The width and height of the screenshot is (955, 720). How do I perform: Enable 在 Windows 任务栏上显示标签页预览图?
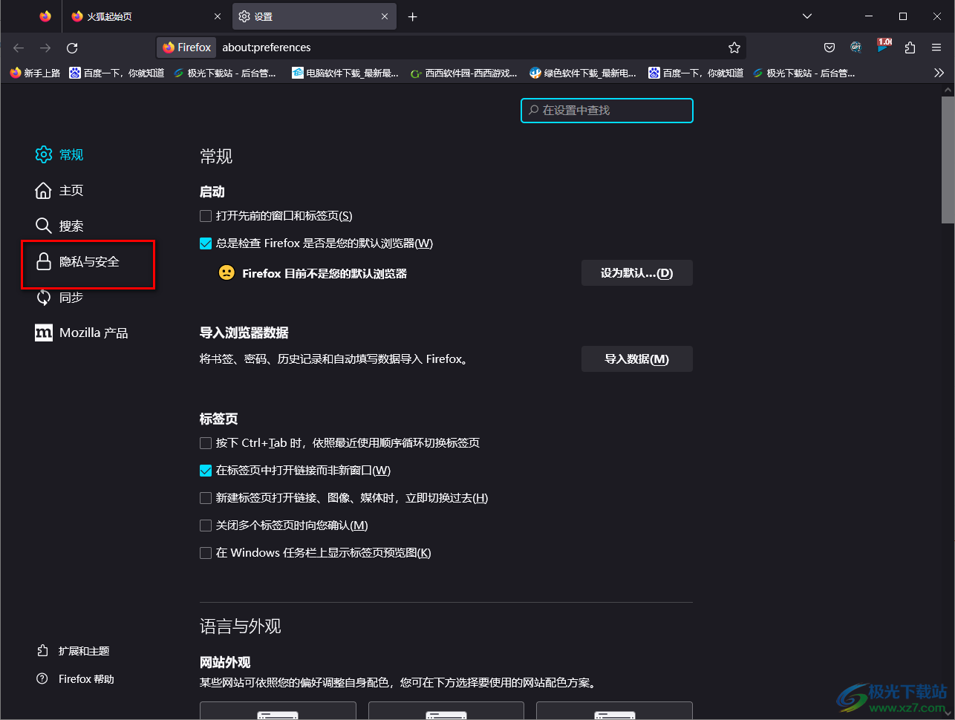pyautogui.click(x=206, y=553)
